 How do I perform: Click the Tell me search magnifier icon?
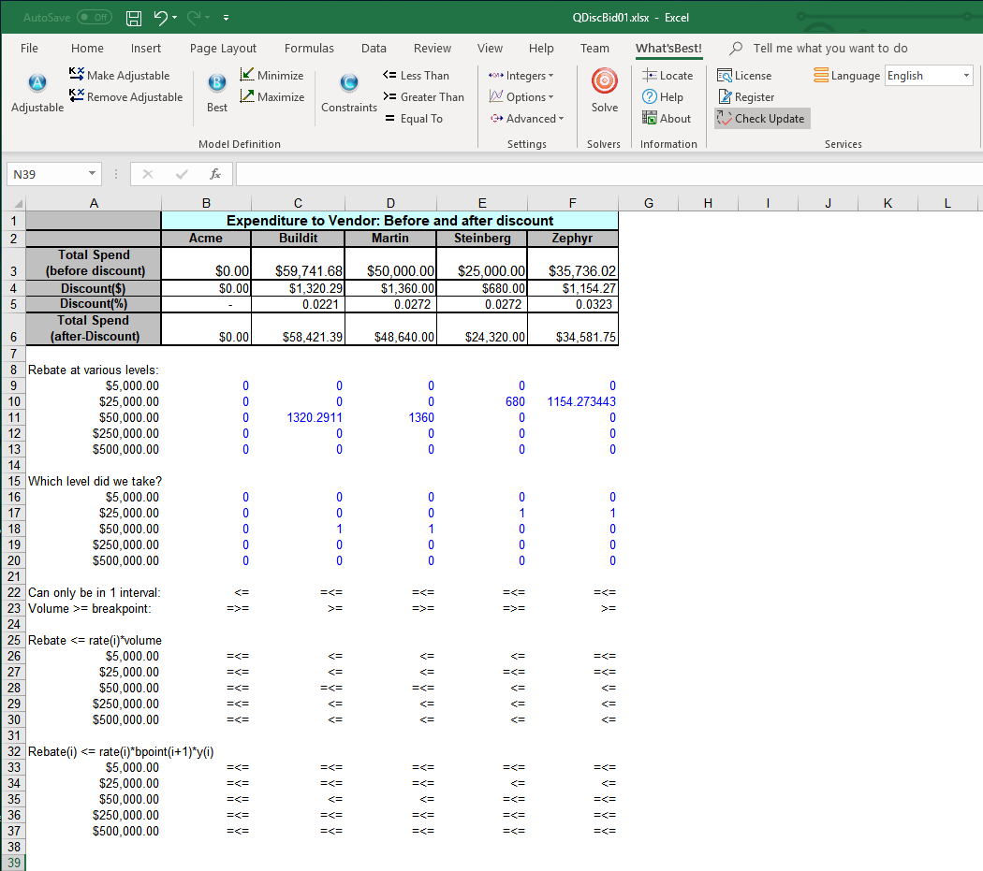click(x=736, y=48)
